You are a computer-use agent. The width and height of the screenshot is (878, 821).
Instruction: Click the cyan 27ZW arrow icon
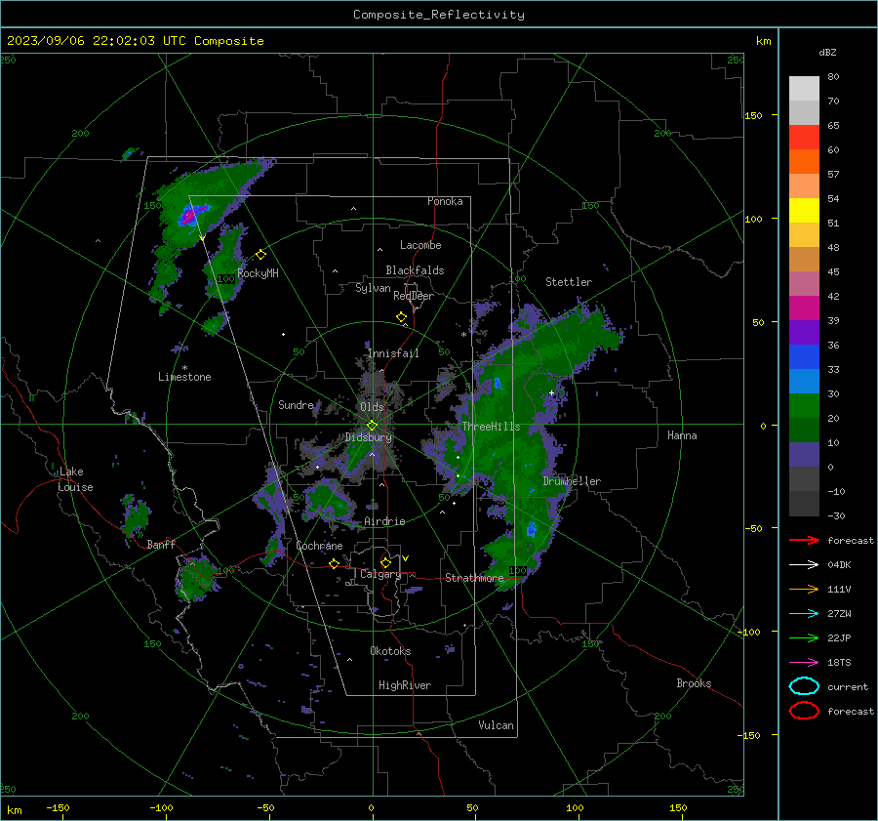tap(804, 614)
